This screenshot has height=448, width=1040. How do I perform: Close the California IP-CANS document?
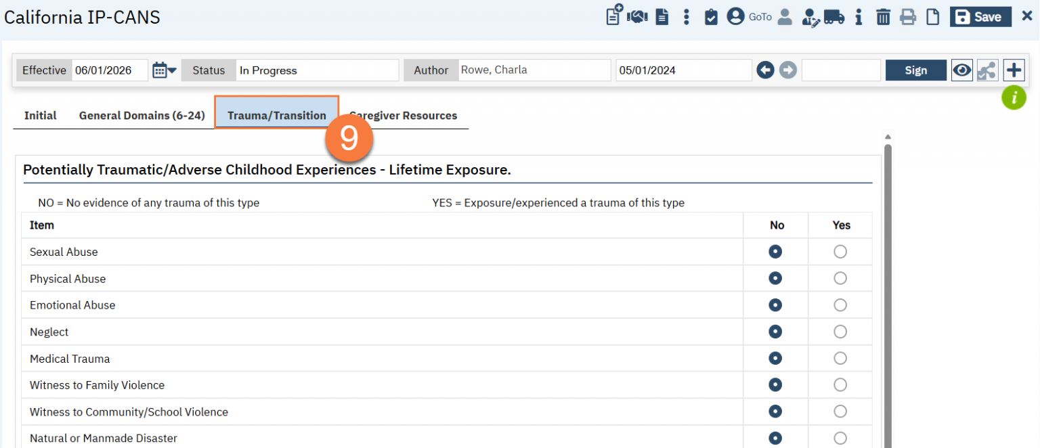point(1026,16)
